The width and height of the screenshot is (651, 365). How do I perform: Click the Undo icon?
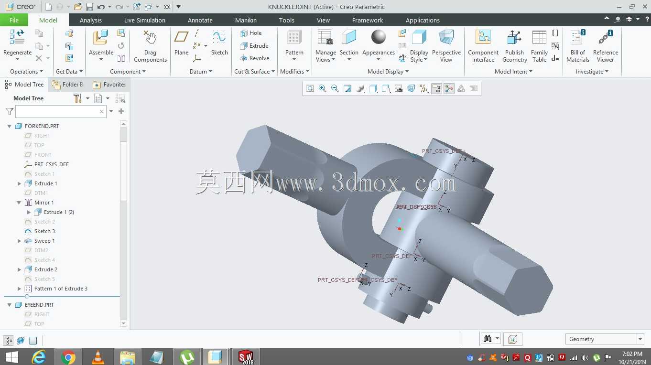coord(101,7)
